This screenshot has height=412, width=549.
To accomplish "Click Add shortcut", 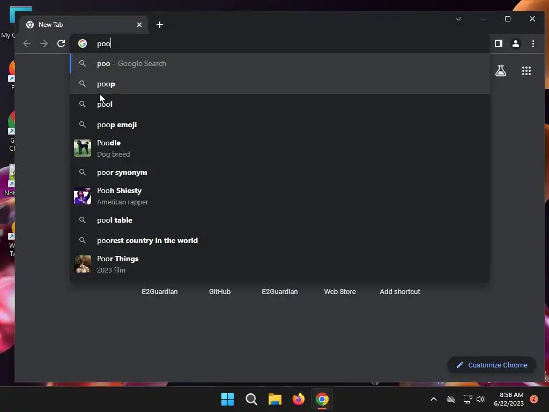I will (x=400, y=291).
